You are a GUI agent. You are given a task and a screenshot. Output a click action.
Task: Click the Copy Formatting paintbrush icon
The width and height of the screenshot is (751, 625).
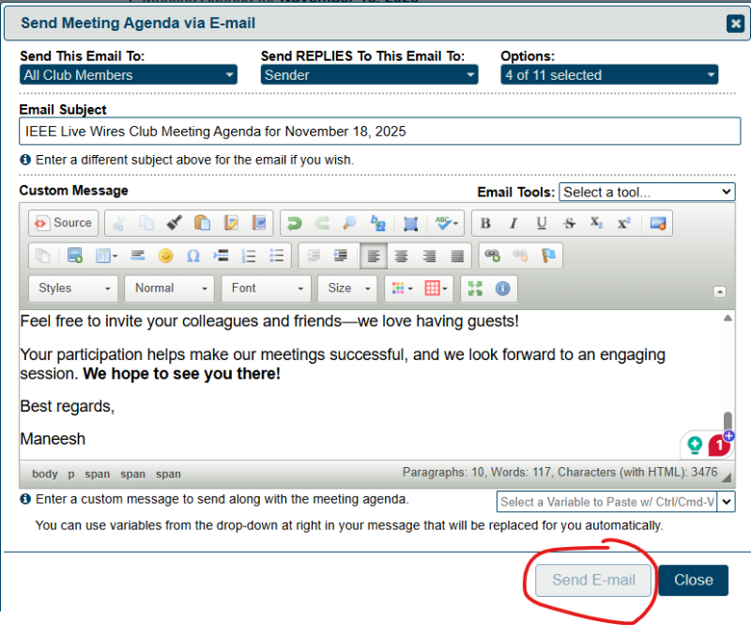pos(175,223)
